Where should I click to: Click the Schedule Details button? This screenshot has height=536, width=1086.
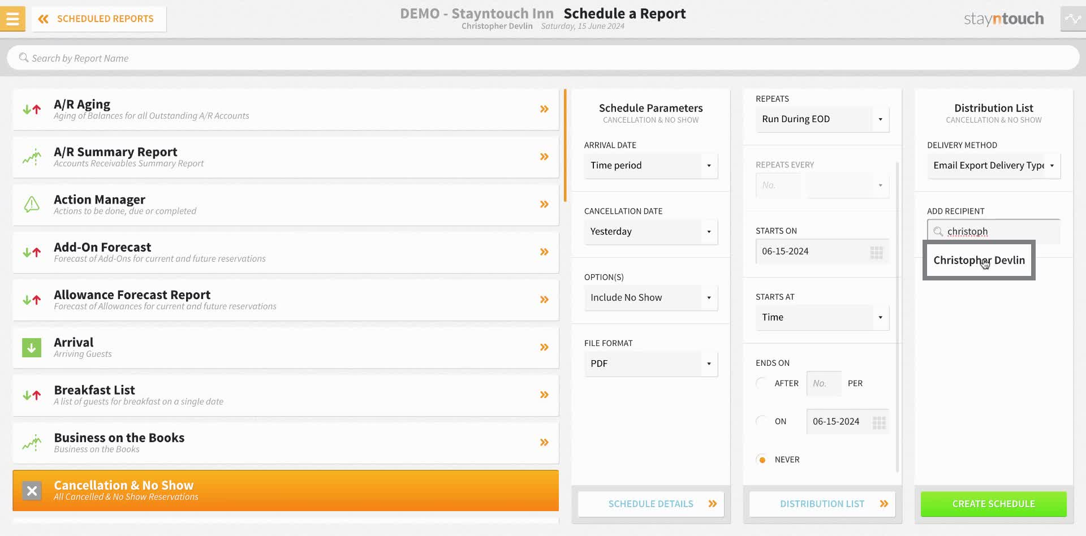tap(651, 504)
